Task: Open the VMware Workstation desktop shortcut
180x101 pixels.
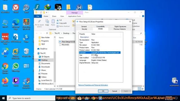Action: pyautogui.click(x=16, y=53)
